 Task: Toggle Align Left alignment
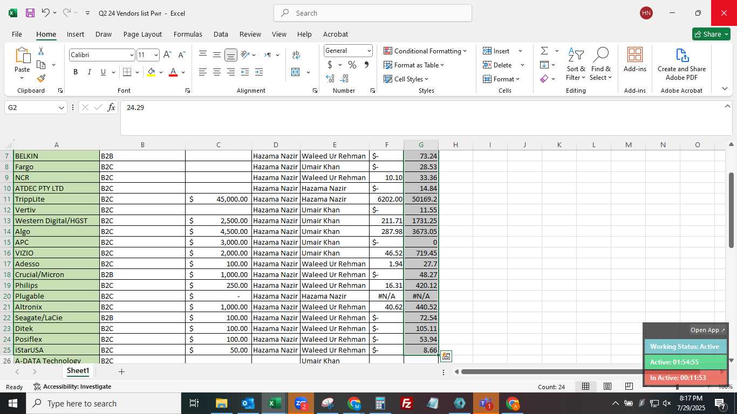click(x=203, y=72)
